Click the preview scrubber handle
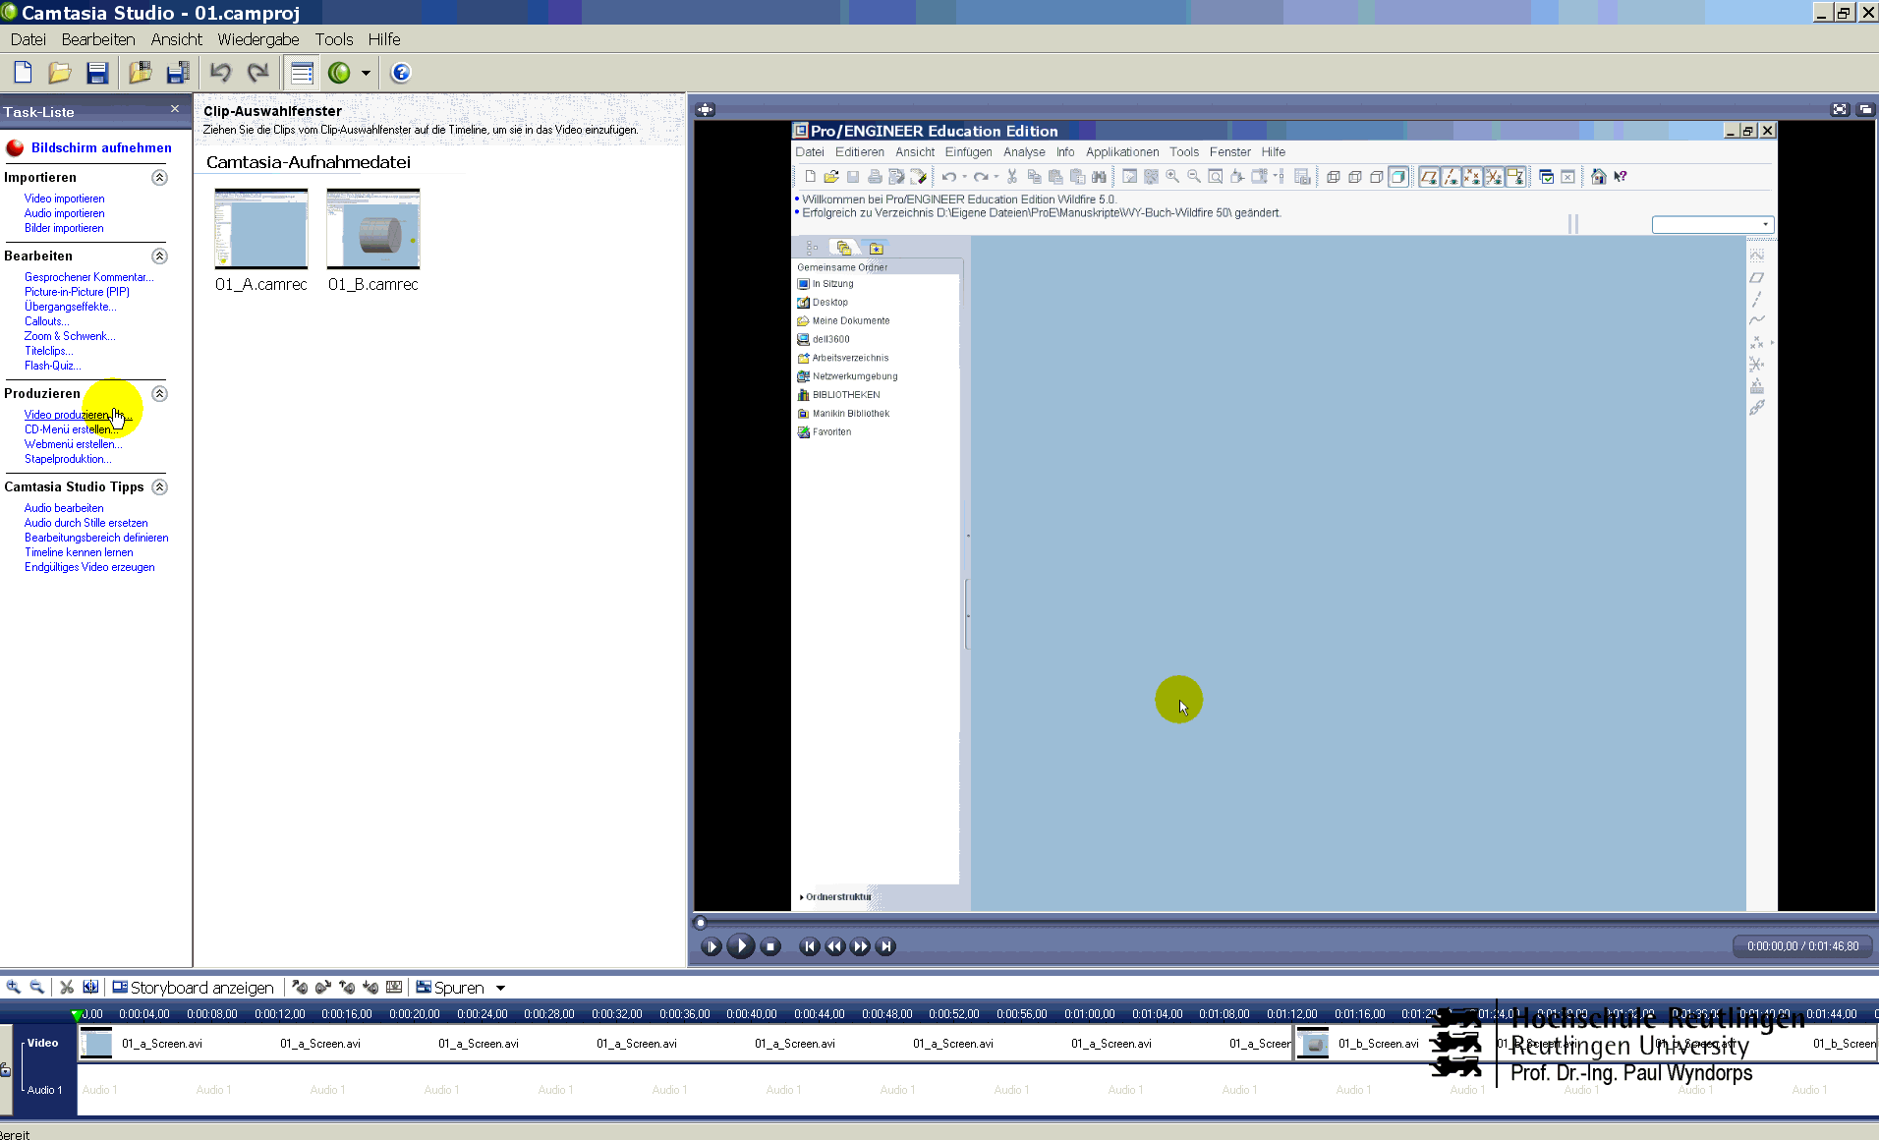Viewport: 1879px width, 1140px height. click(701, 922)
